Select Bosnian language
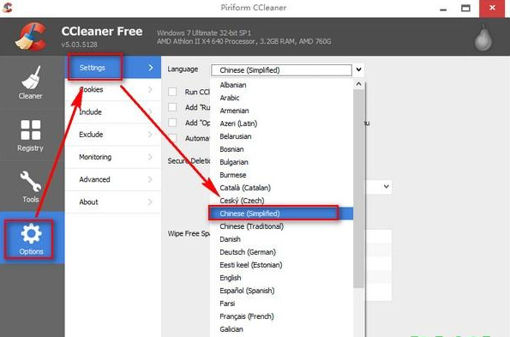 pyautogui.click(x=281, y=149)
